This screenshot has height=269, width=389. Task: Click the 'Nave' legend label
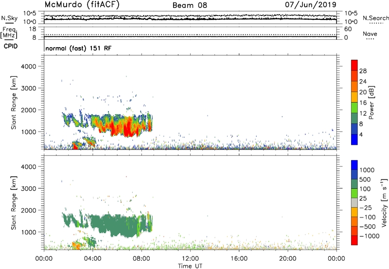click(370, 34)
